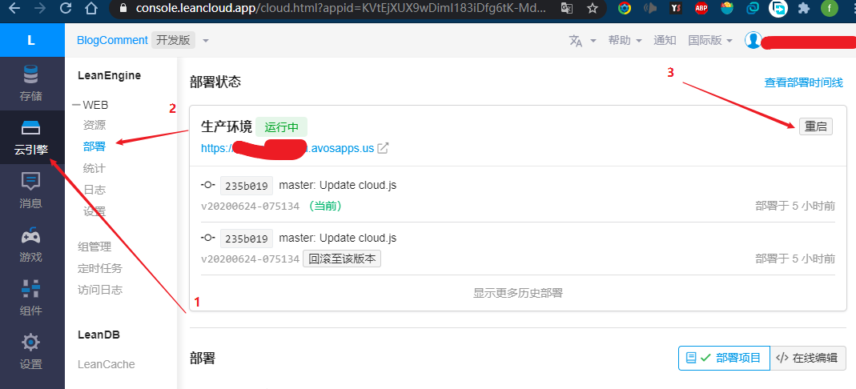The width and height of the screenshot is (856, 389).
Task: Open 通知 notifications
Action: pyautogui.click(x=665, y=40)
